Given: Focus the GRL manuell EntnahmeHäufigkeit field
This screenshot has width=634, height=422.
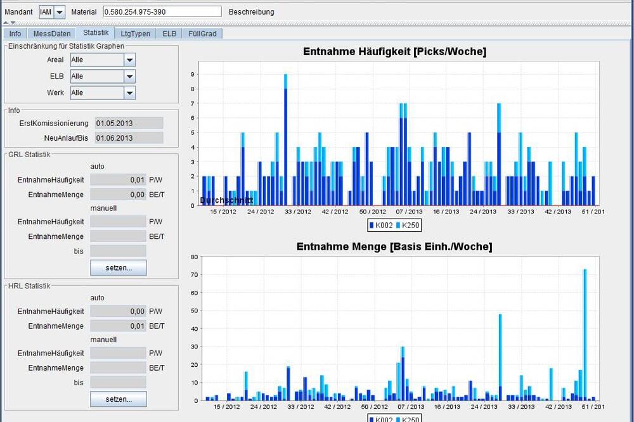Looking at the screenshot, I should pyautogui.click(x=118, y=222).
